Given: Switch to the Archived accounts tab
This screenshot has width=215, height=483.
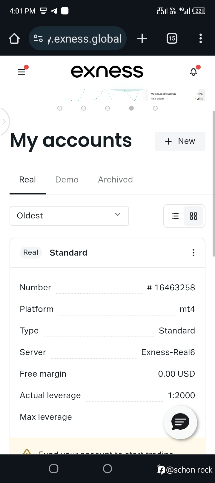Looking at the screenshot, I should pyautogui.click(x=116, y=180).
